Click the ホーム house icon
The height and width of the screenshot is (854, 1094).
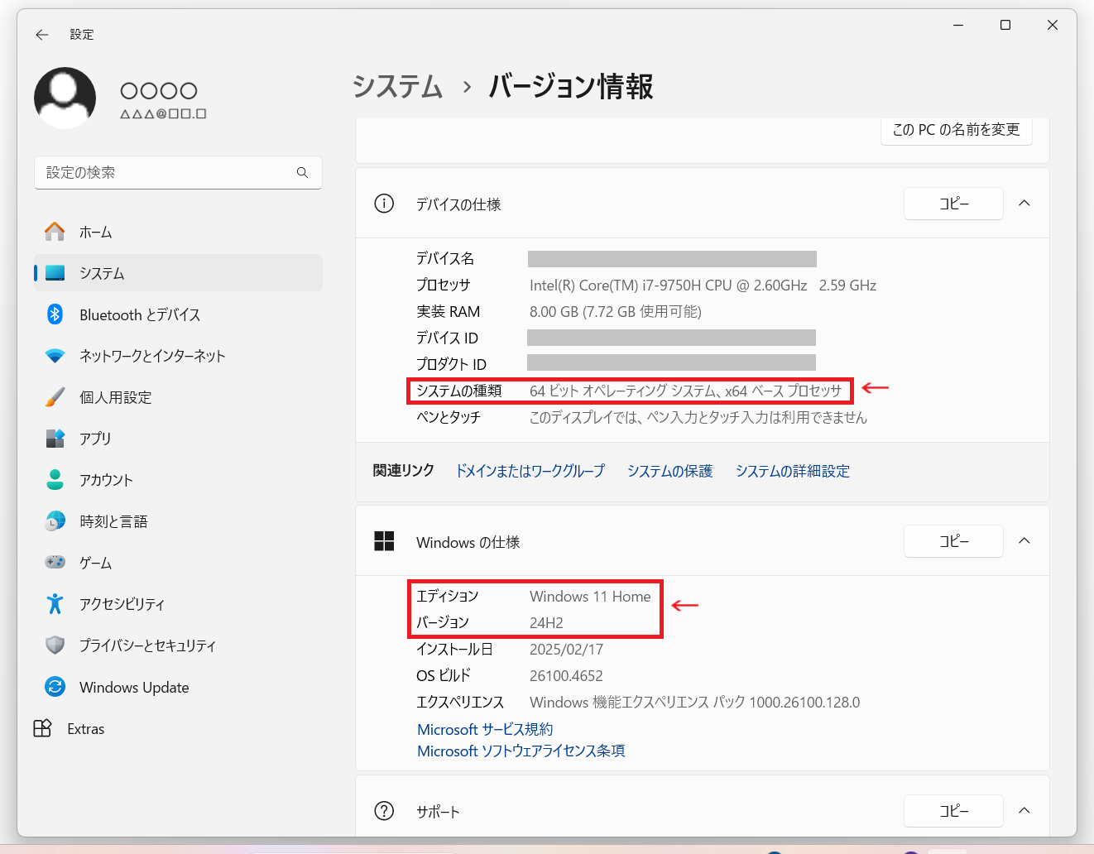point(55,232)
